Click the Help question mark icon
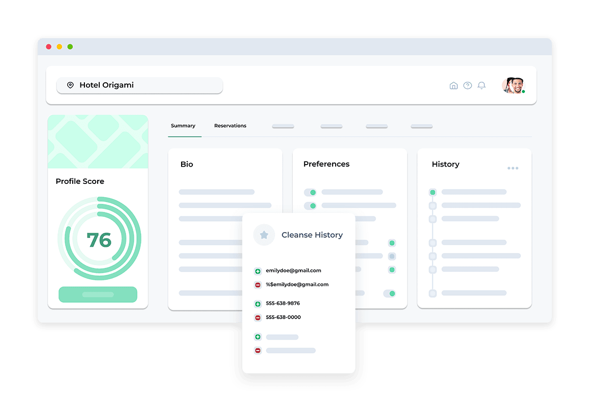This screenshot has width=589, height=411. (x=467, y=85)
